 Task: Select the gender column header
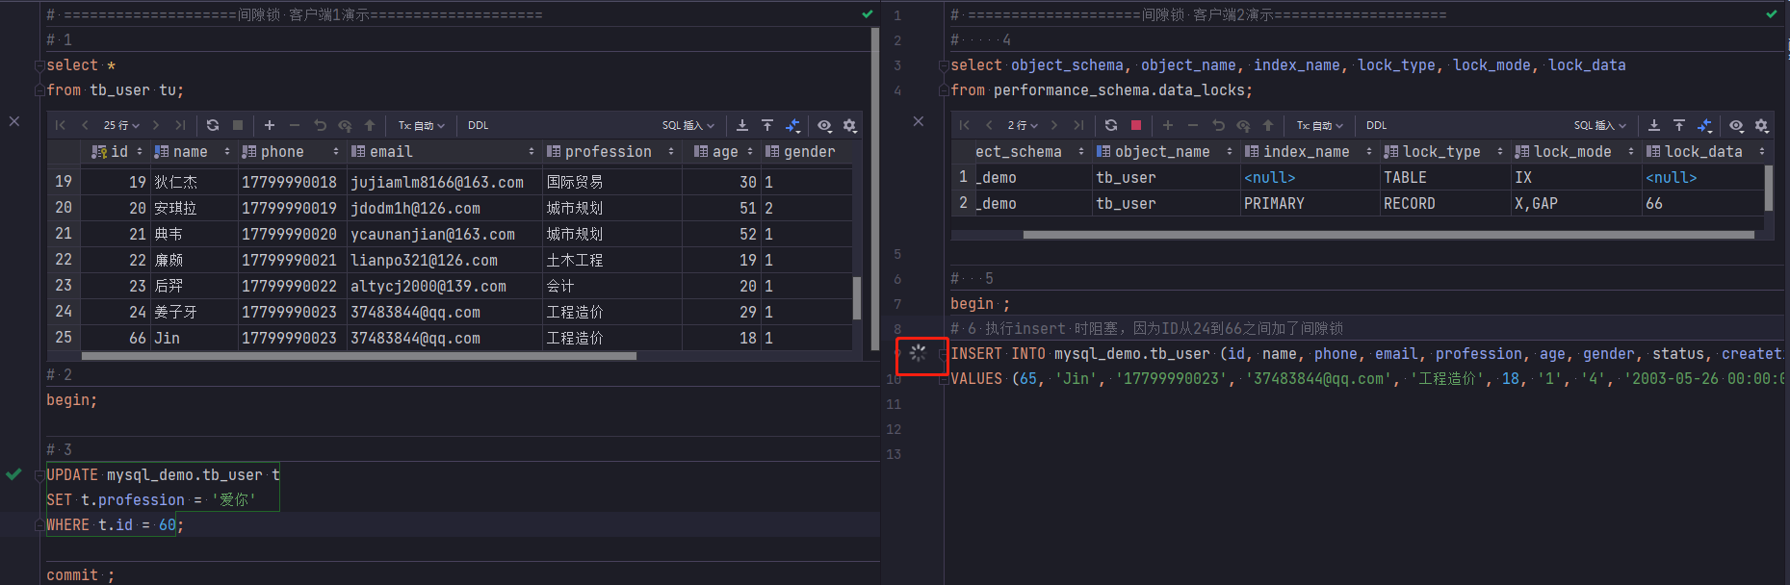pos(809,152)
